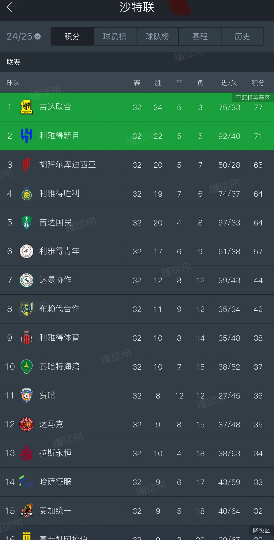Tap the 胡拜尔库迪西亚 red logo
This screenshot has width=274, height=540.
pos(26,165)
